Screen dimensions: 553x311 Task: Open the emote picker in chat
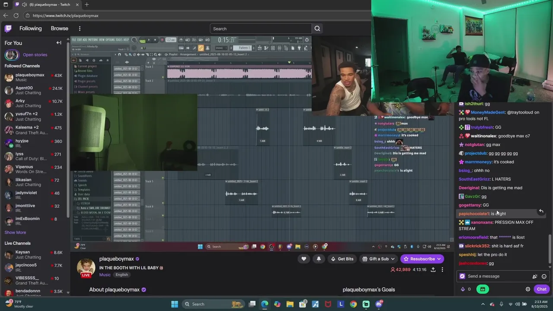544,276
